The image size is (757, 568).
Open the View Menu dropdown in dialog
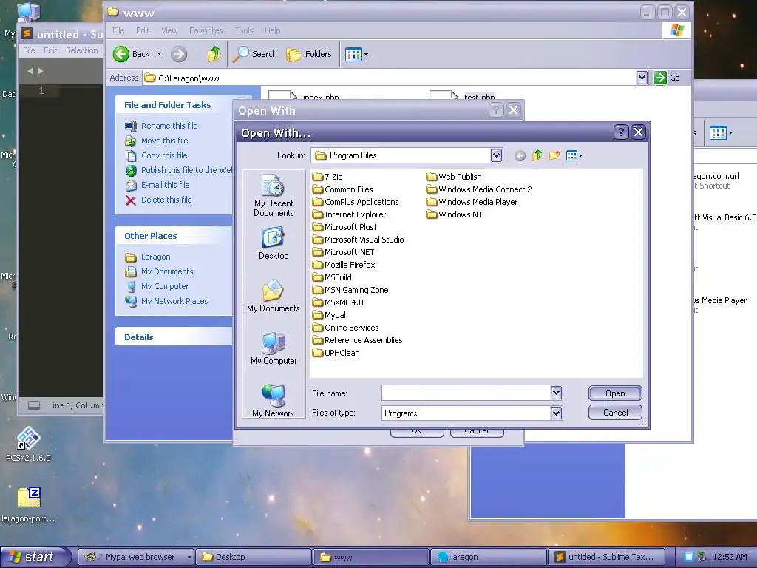574,155
